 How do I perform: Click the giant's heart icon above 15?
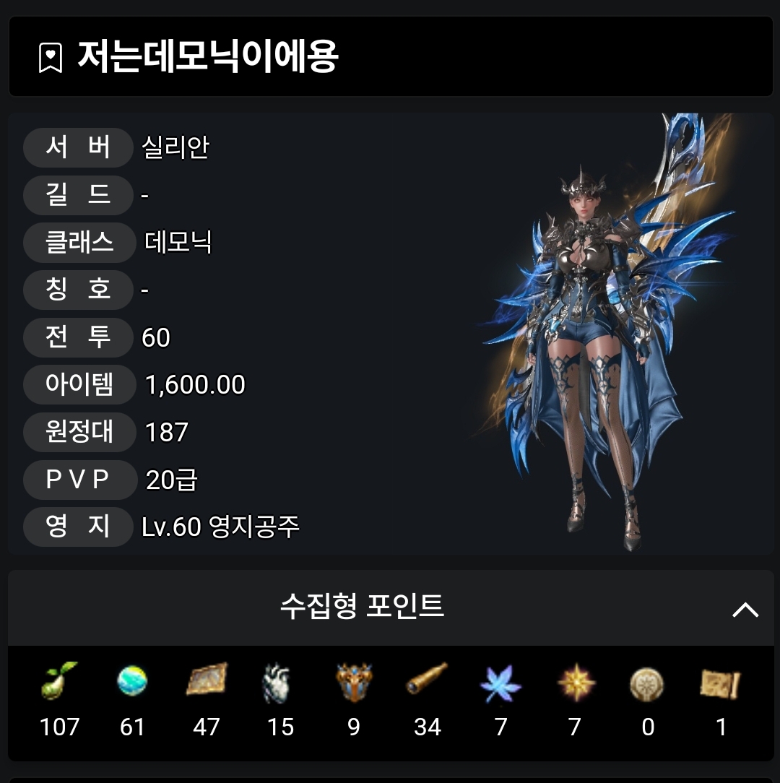(276, 683)
